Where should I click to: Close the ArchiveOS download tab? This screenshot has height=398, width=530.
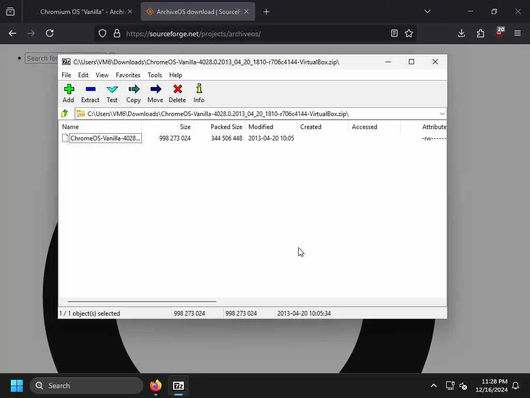click(x=246, y=11)
